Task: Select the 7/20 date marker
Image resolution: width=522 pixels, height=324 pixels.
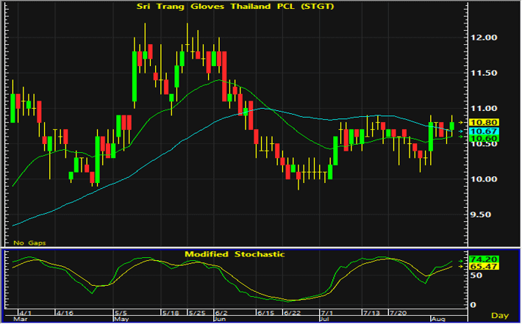Action: click(x=398, y=313)
